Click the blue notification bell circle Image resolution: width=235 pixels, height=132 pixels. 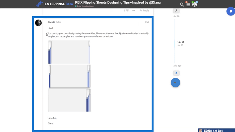231,11
